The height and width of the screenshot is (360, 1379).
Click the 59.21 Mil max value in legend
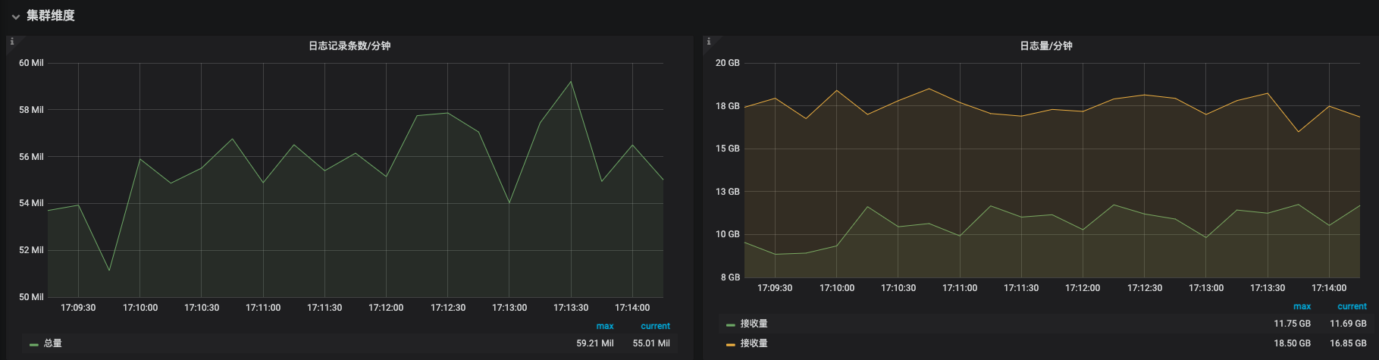pyautogui.click(x=595, y=343)
